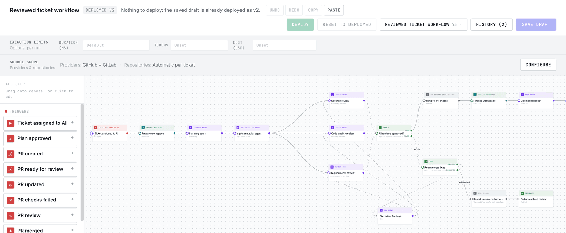Click the Loop icon on Retry review fixes node

pos(426,161)
